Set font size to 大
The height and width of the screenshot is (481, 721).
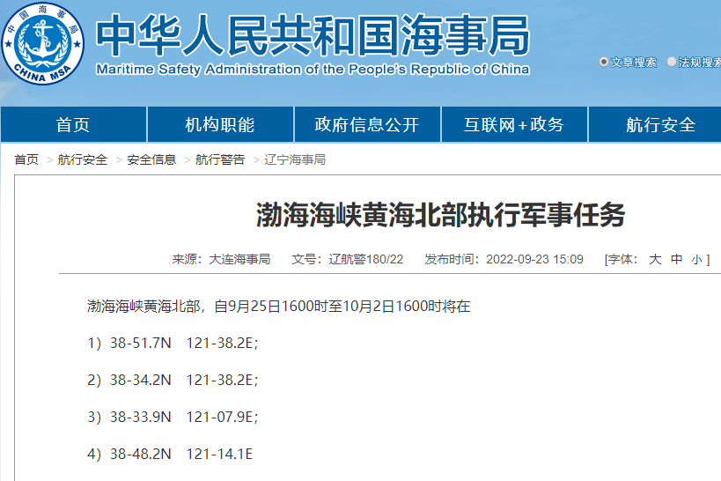coord(655,259)
